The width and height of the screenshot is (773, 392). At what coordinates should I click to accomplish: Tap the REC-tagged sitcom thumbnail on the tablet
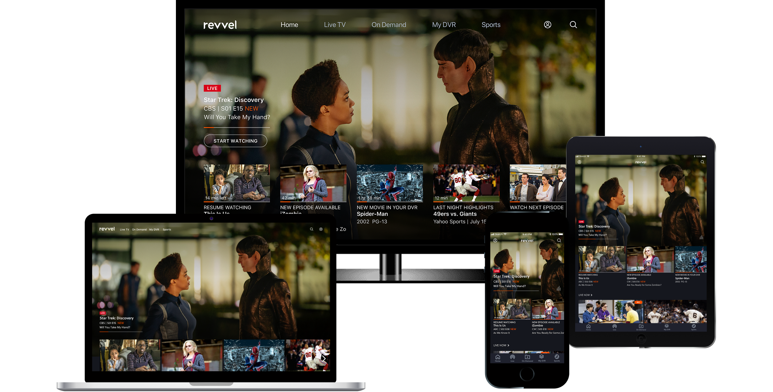click(611, 312)
